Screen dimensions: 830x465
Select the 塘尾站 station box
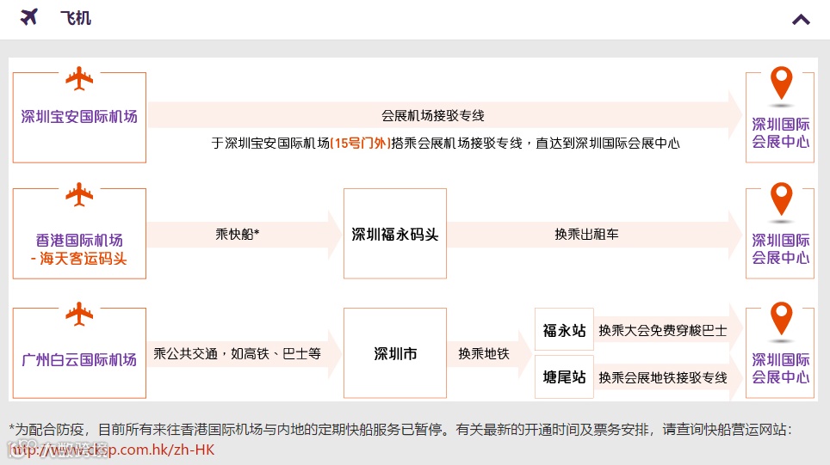(x=564, y=376)
